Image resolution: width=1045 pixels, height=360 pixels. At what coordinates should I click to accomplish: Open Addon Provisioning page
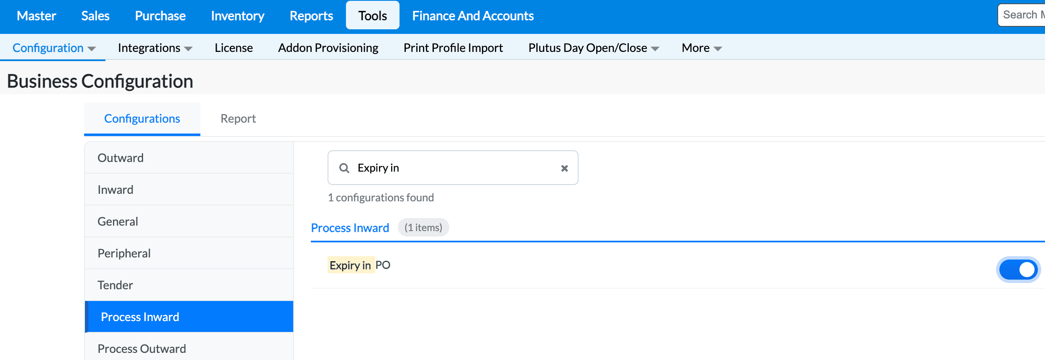click(x=328, y=48)
